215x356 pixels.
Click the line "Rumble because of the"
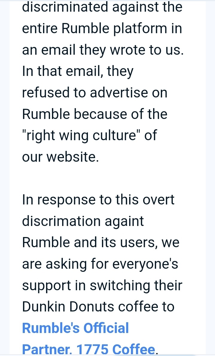pos(95,114)
